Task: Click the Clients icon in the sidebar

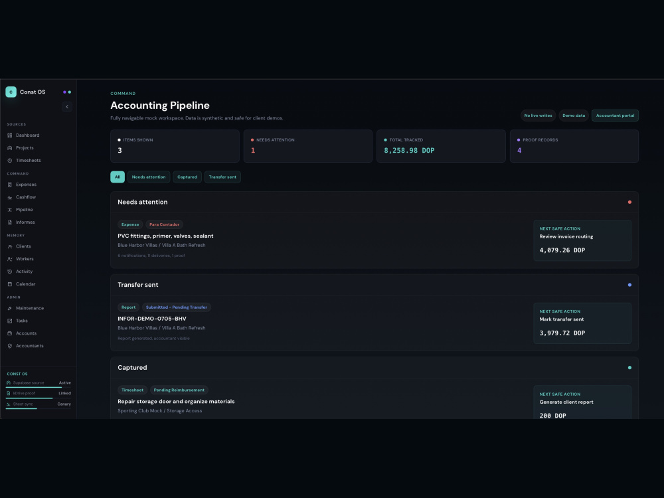Action: click(x=10, y=246)
